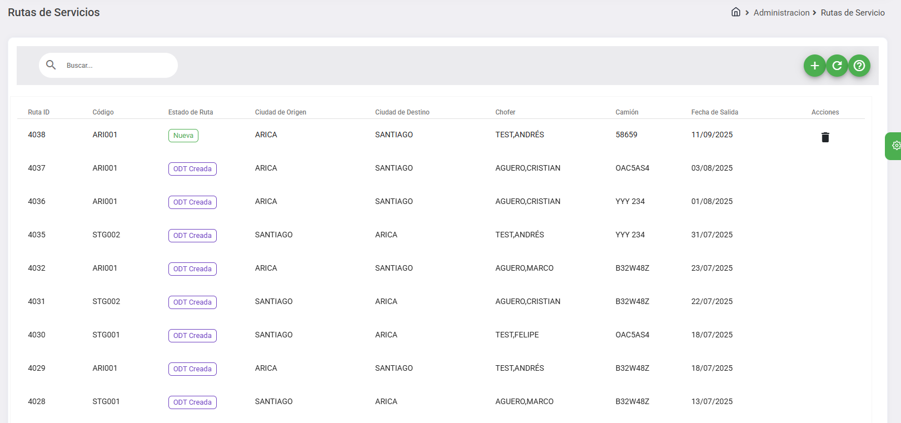Click Rutas de Servicio breadcrumb link
Screen dimensions: 901x423
852,13
